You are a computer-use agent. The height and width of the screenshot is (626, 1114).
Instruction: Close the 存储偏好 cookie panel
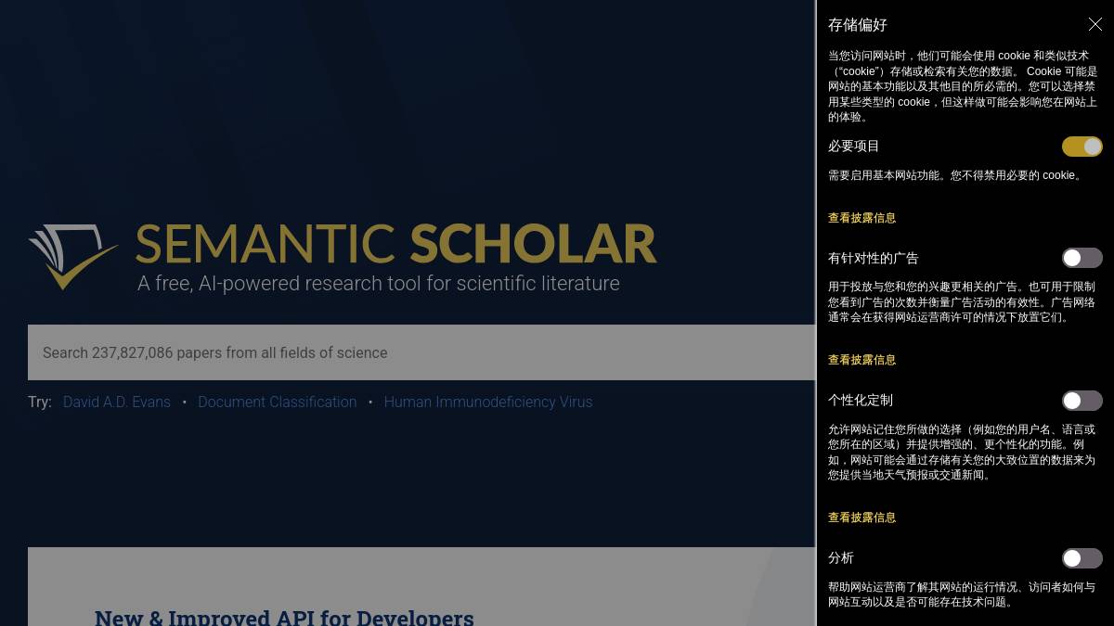(1095, 25)
